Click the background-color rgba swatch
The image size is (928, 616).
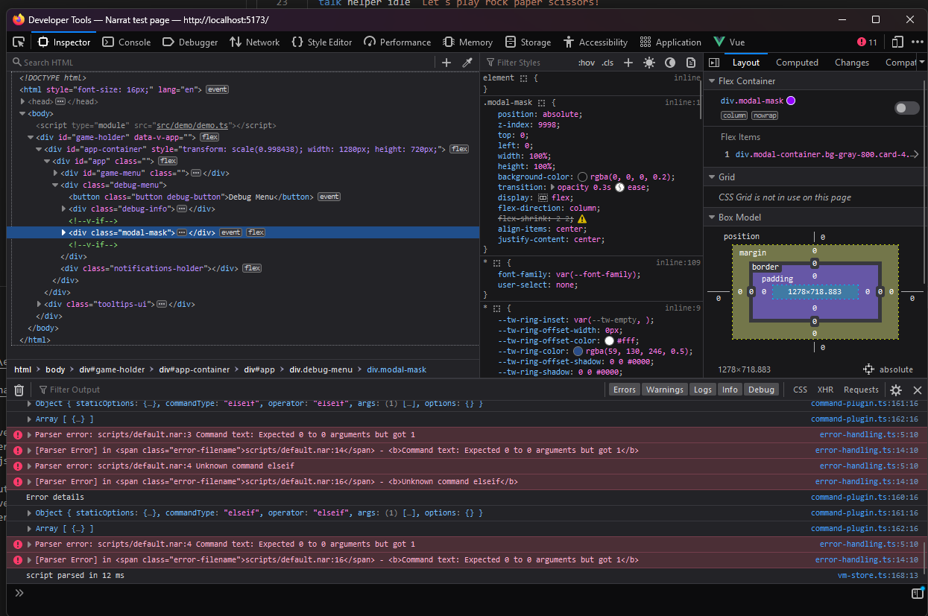pyautogui.click(x=583, y=177)
